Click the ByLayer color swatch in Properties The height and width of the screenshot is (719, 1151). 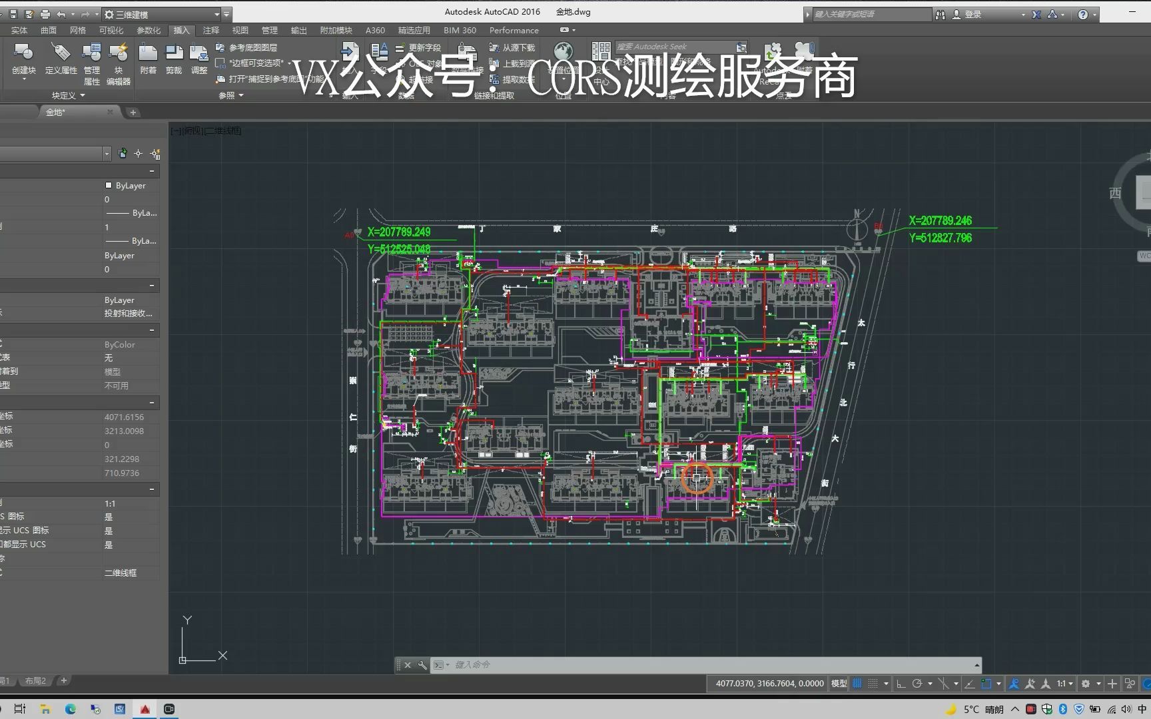[x=109, y=185]
